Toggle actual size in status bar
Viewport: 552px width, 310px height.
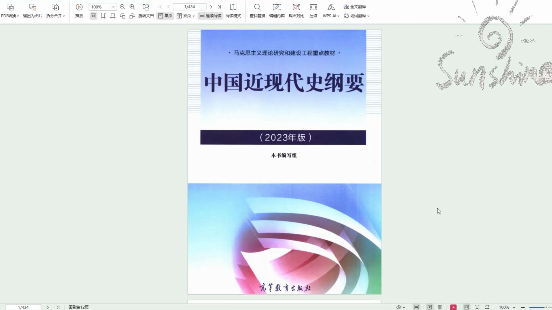tap(467, 307)
